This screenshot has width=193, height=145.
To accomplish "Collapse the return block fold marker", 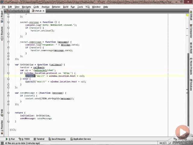I will (8, 113).
